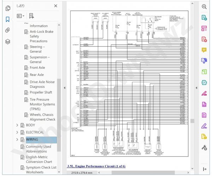Image resolution: width=212 pixels, height=177 pixels.
Task: Open Drive Axle Noise Diagnosis bookmark
Action: pos(42,84)
